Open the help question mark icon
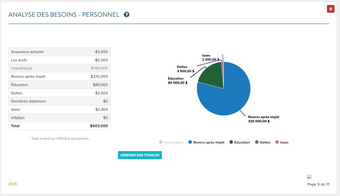The image size is (340, 196). point(126,15)
